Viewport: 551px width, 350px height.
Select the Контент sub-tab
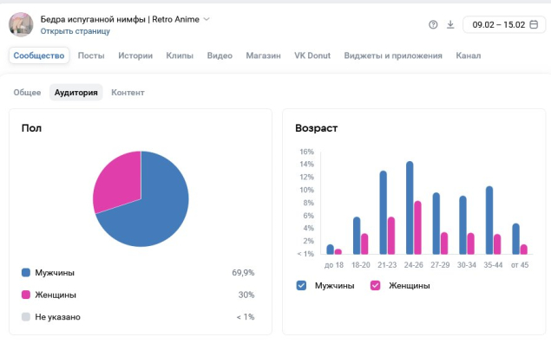pyautogui.click(x=128, y=92)
